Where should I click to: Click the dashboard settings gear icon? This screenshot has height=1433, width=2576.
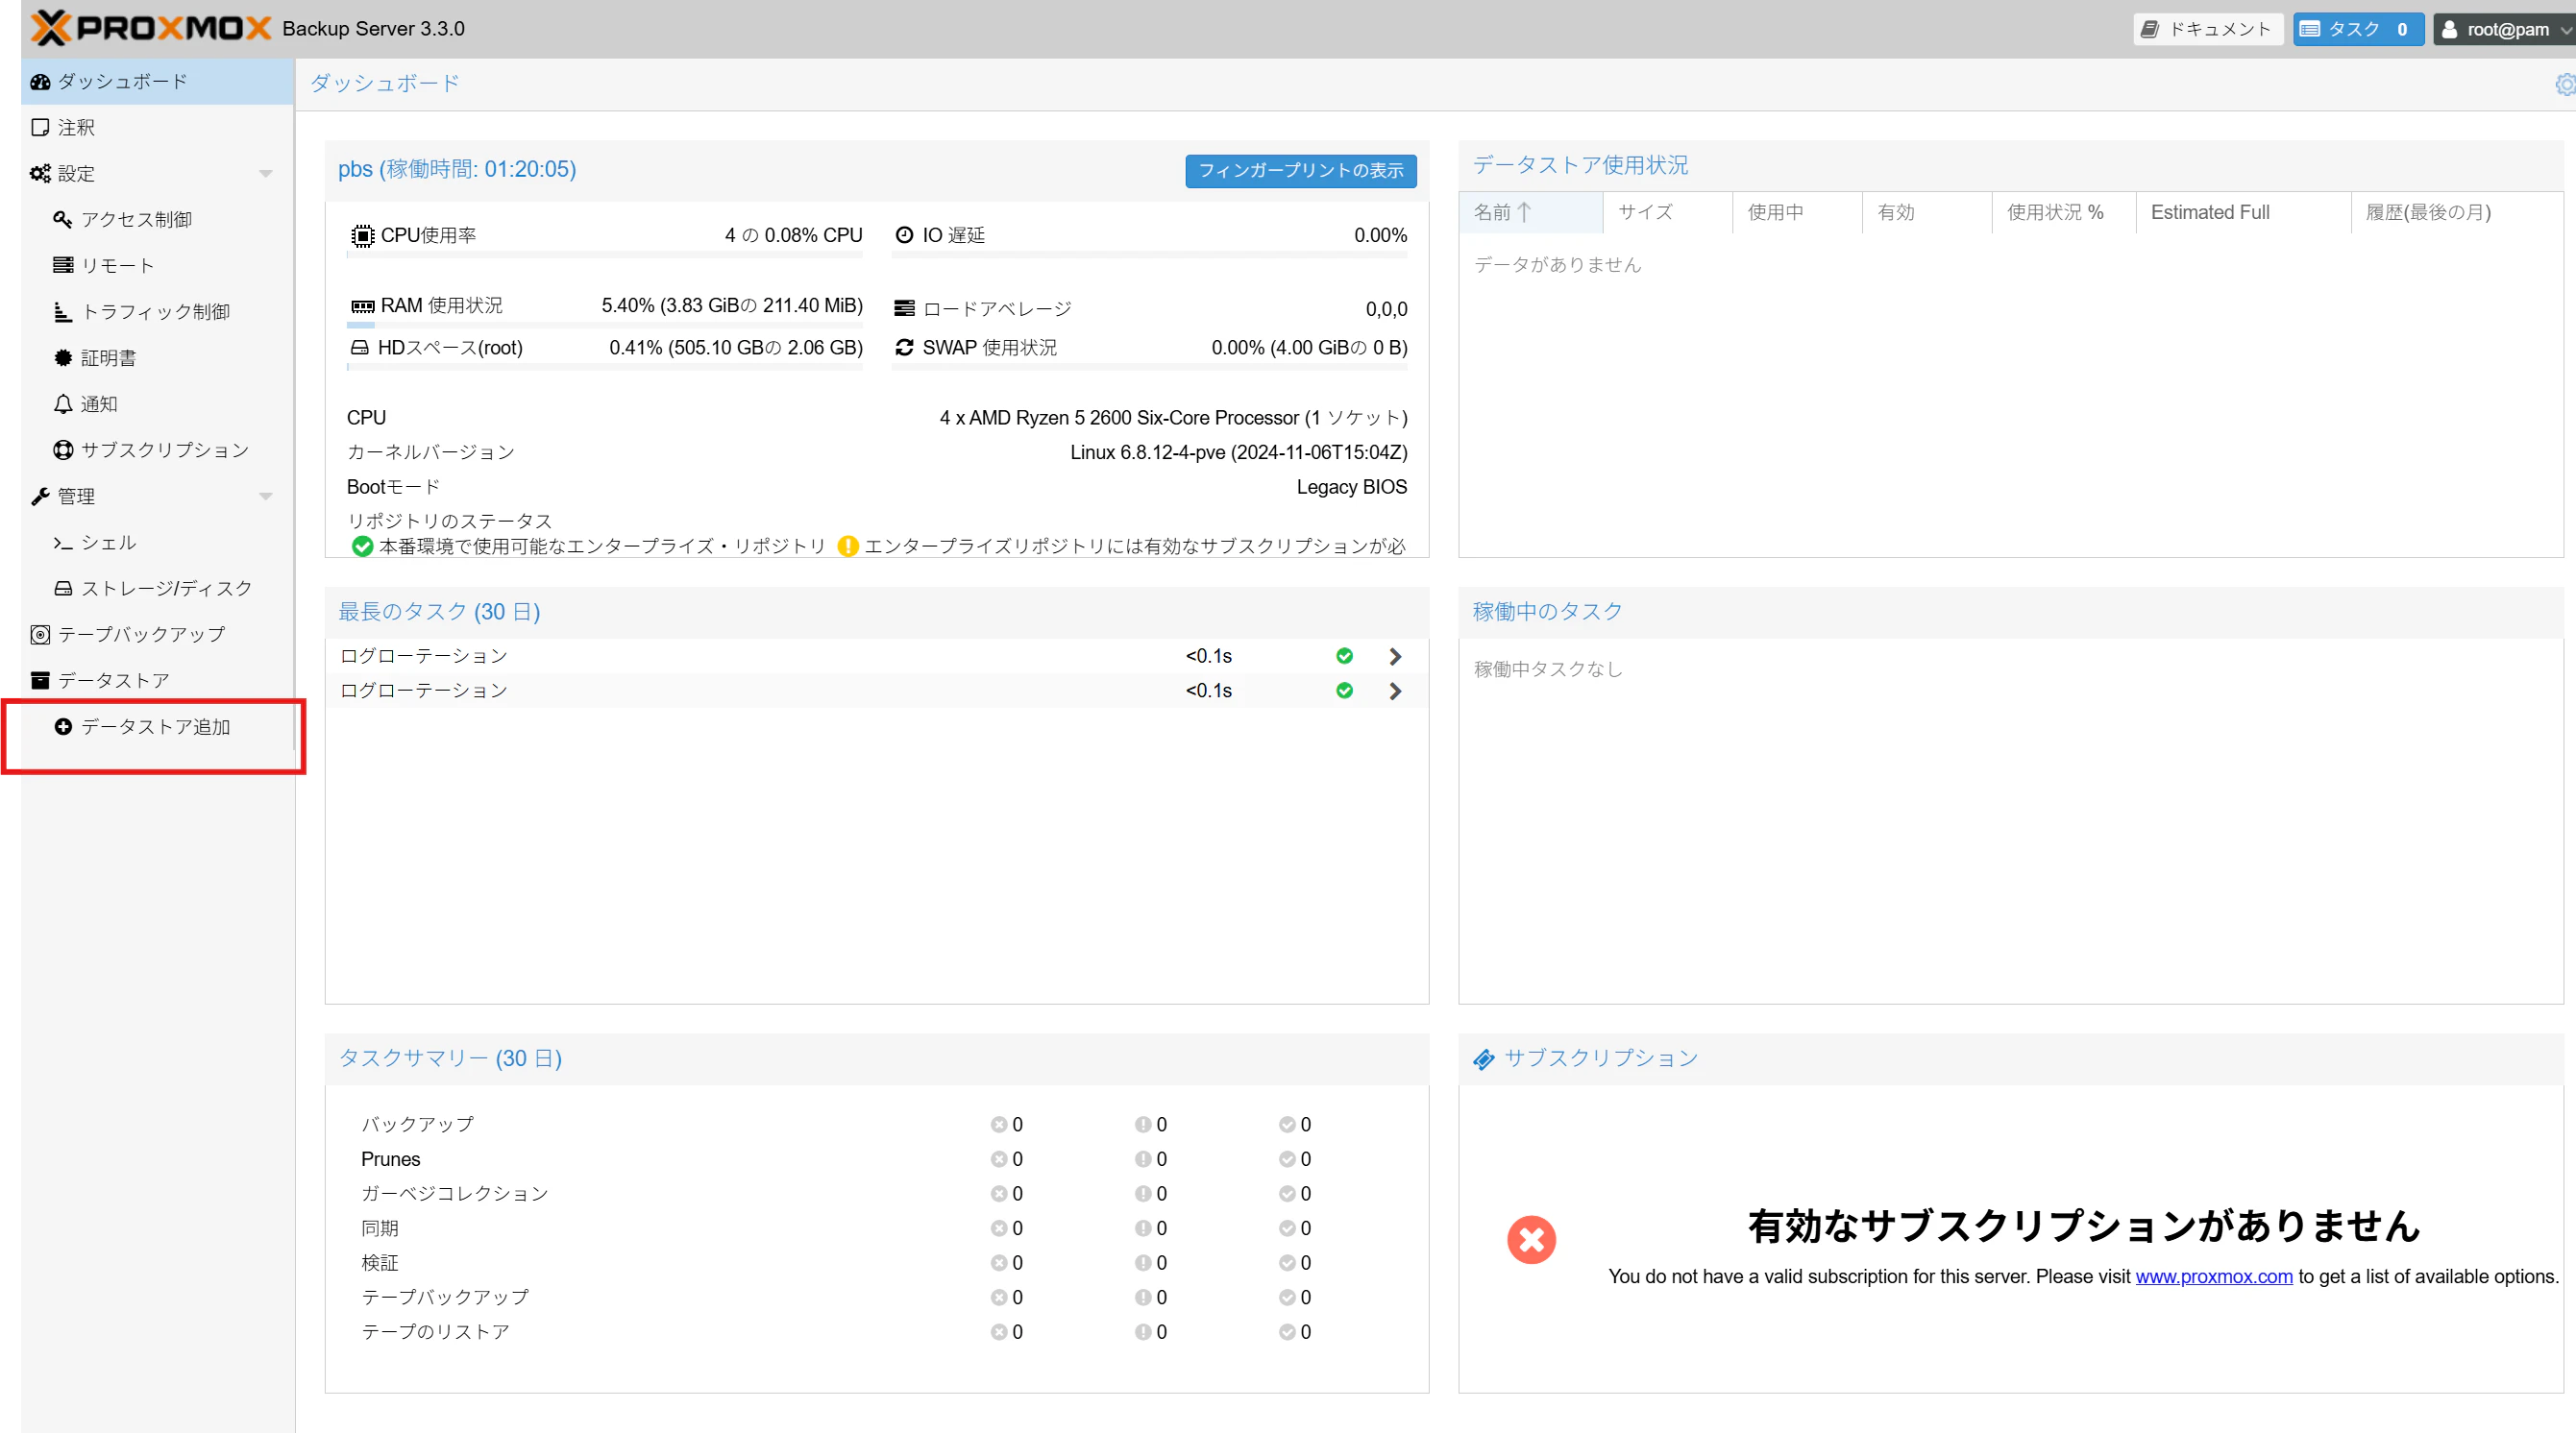(x=2565, y=85)
